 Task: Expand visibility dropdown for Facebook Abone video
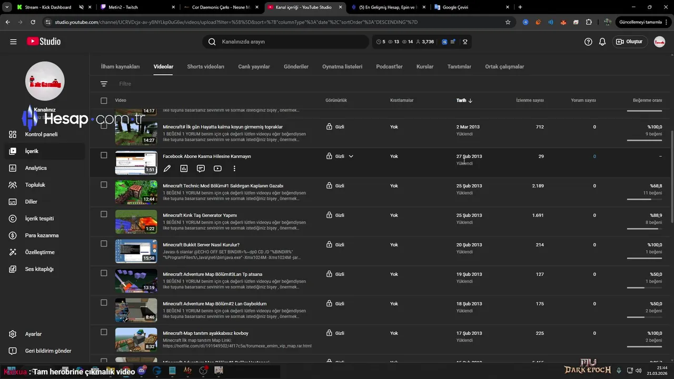(x=351, y=156)
